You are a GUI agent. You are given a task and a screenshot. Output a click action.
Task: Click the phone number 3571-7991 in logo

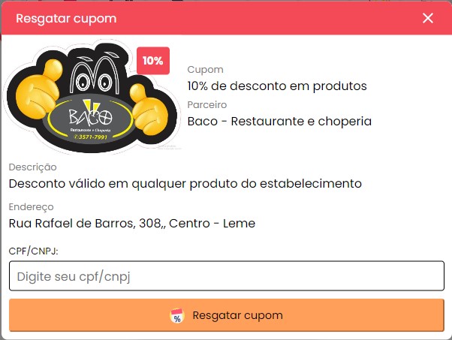(x=91, y=137)
